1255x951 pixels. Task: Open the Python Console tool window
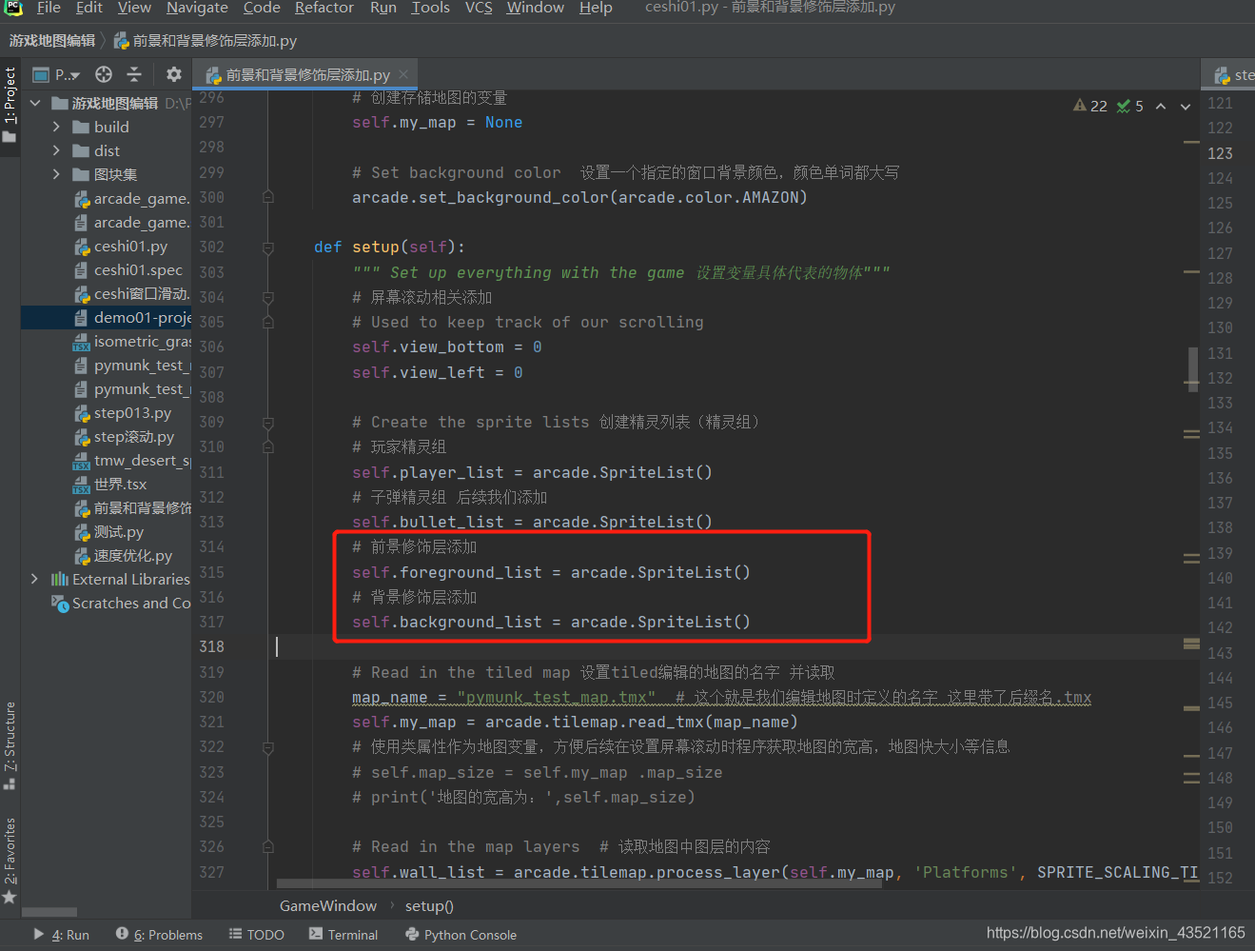[x=461, y=935]
